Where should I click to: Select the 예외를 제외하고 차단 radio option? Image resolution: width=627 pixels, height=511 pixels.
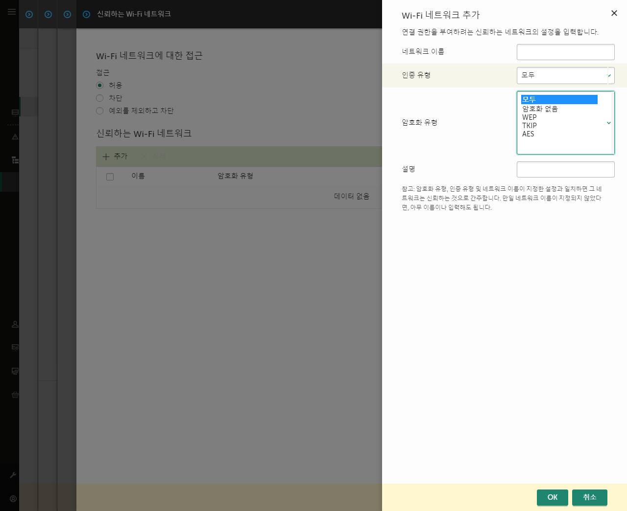coord(99,111)
